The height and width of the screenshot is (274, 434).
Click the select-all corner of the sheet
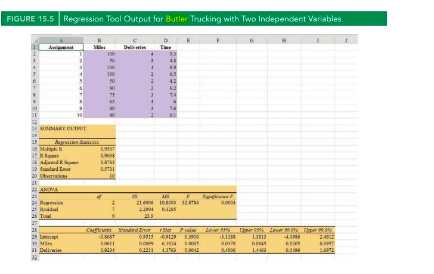pyautogui.click(x=35, y=41)
